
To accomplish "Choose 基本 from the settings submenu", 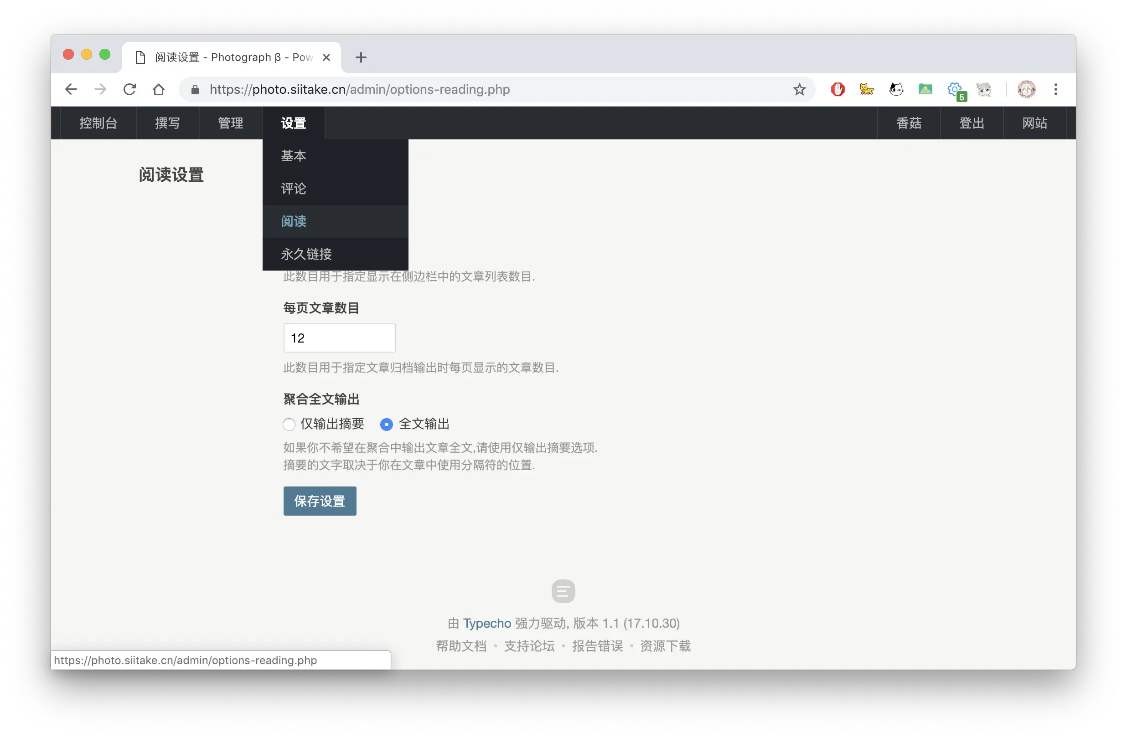I will [293, 156].
